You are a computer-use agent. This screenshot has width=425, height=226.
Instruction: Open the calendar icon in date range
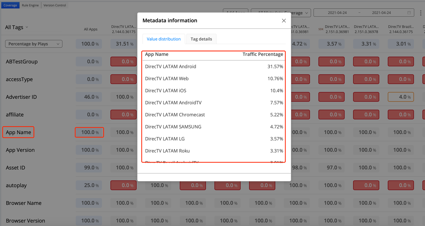click(x=409, y=13)
